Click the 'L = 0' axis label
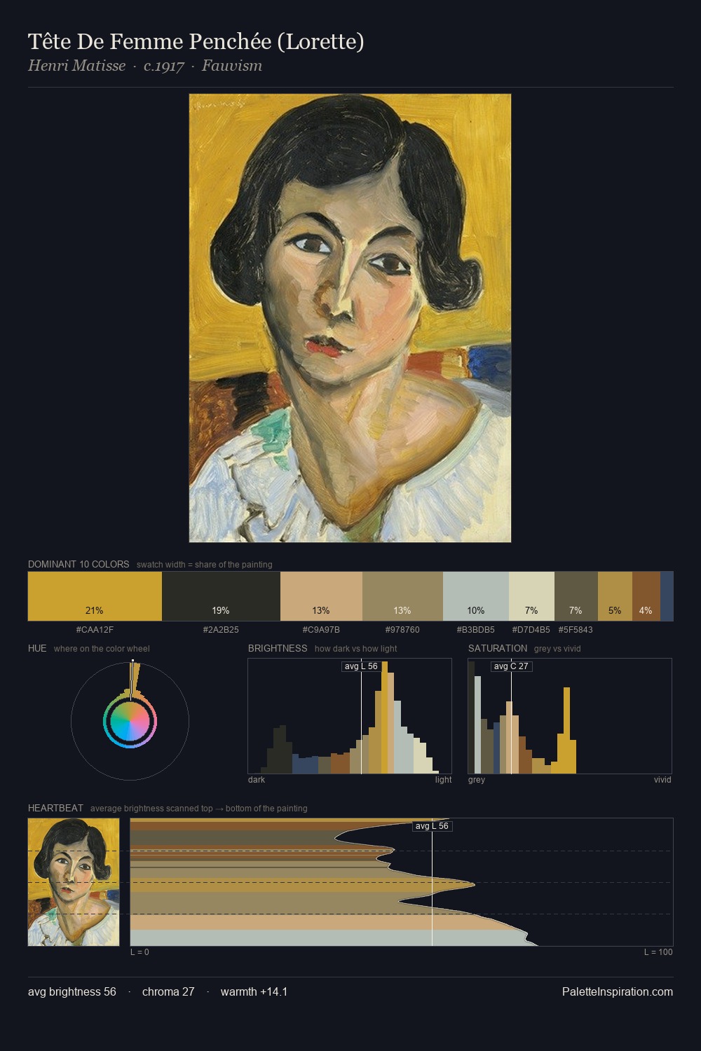 tap(139, 952)
